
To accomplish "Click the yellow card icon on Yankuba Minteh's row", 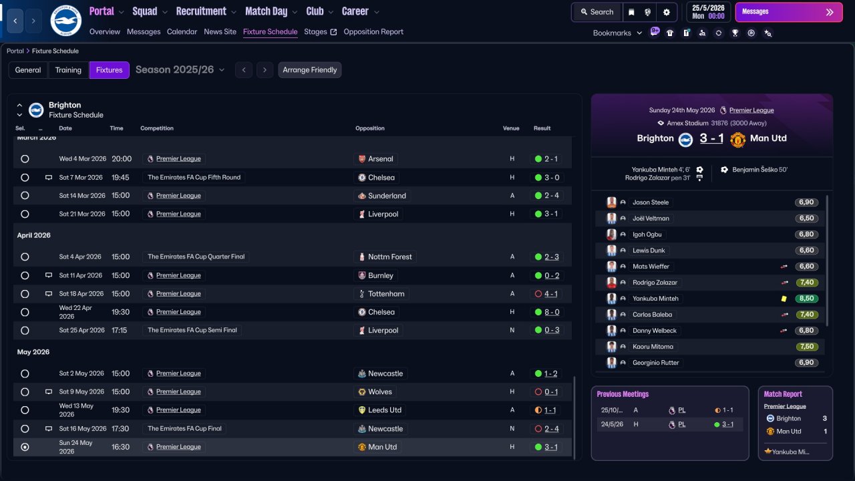I will [784, 299].
